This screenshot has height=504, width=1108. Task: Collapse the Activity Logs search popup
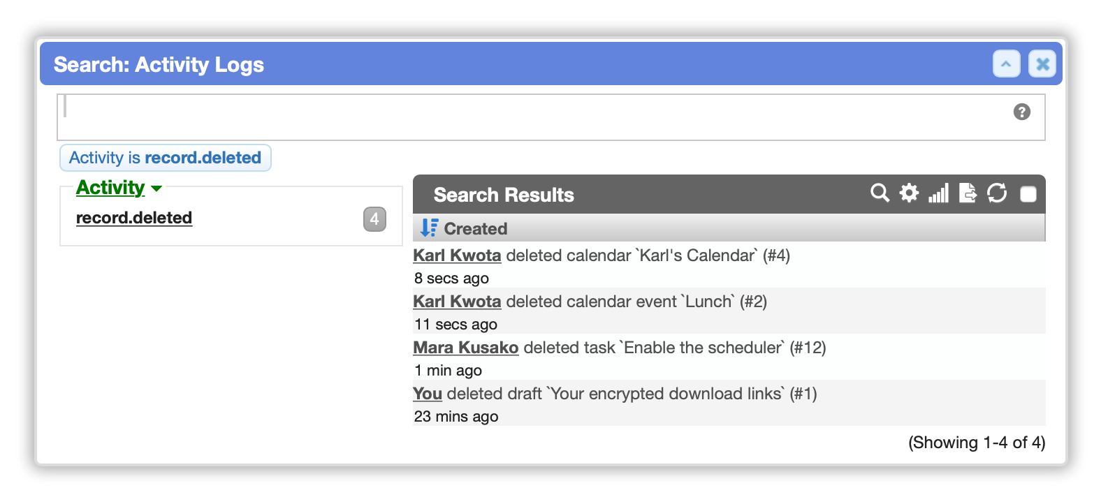tap(1006, 64)
